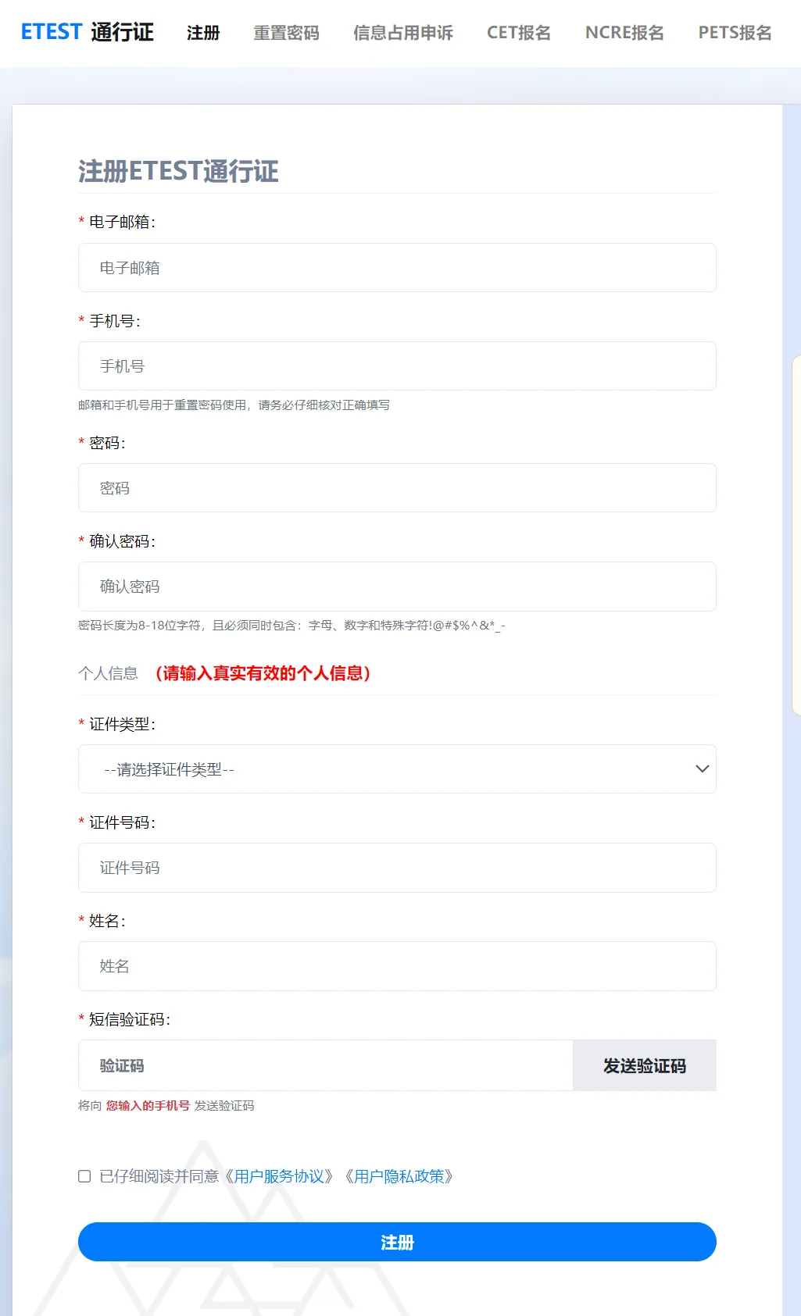Focus the 验证码 input field
Image resolution: width=801 pixels, height=1316 pixels.
[x=326, y=1065]
